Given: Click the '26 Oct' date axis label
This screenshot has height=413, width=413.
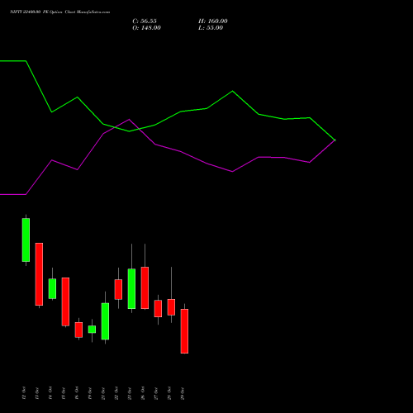Looking at the screenshot, I should point(143,393).
